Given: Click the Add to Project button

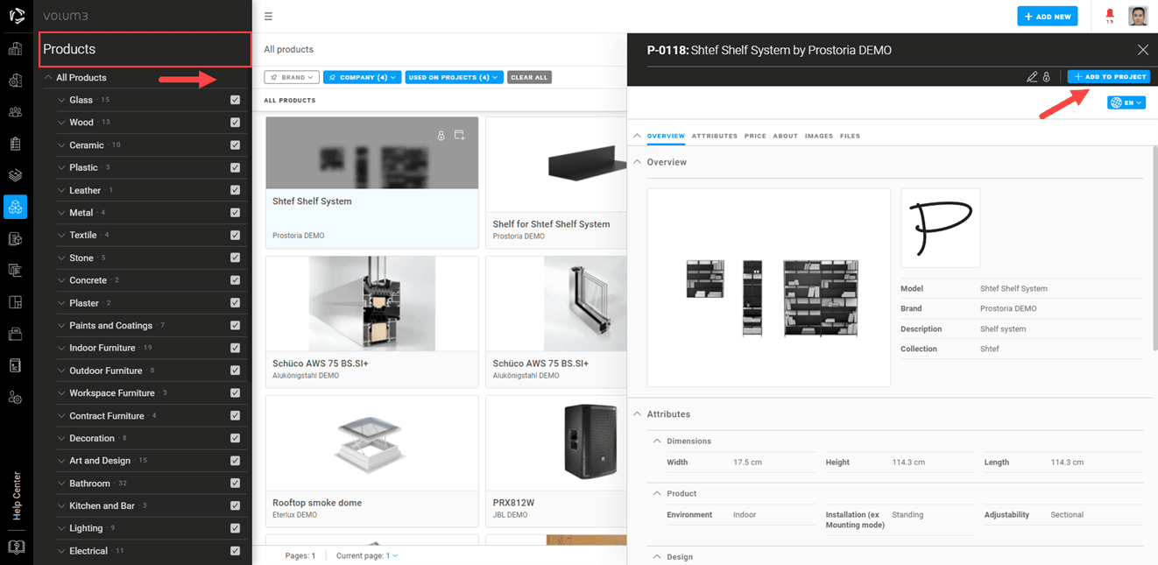Looking at the screenshot, I should point(1109,77).
